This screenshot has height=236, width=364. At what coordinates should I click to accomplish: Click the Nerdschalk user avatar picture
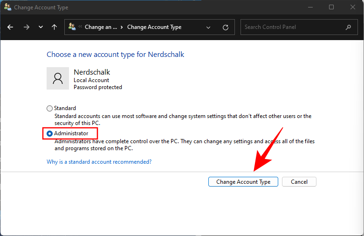click(58, 78)
